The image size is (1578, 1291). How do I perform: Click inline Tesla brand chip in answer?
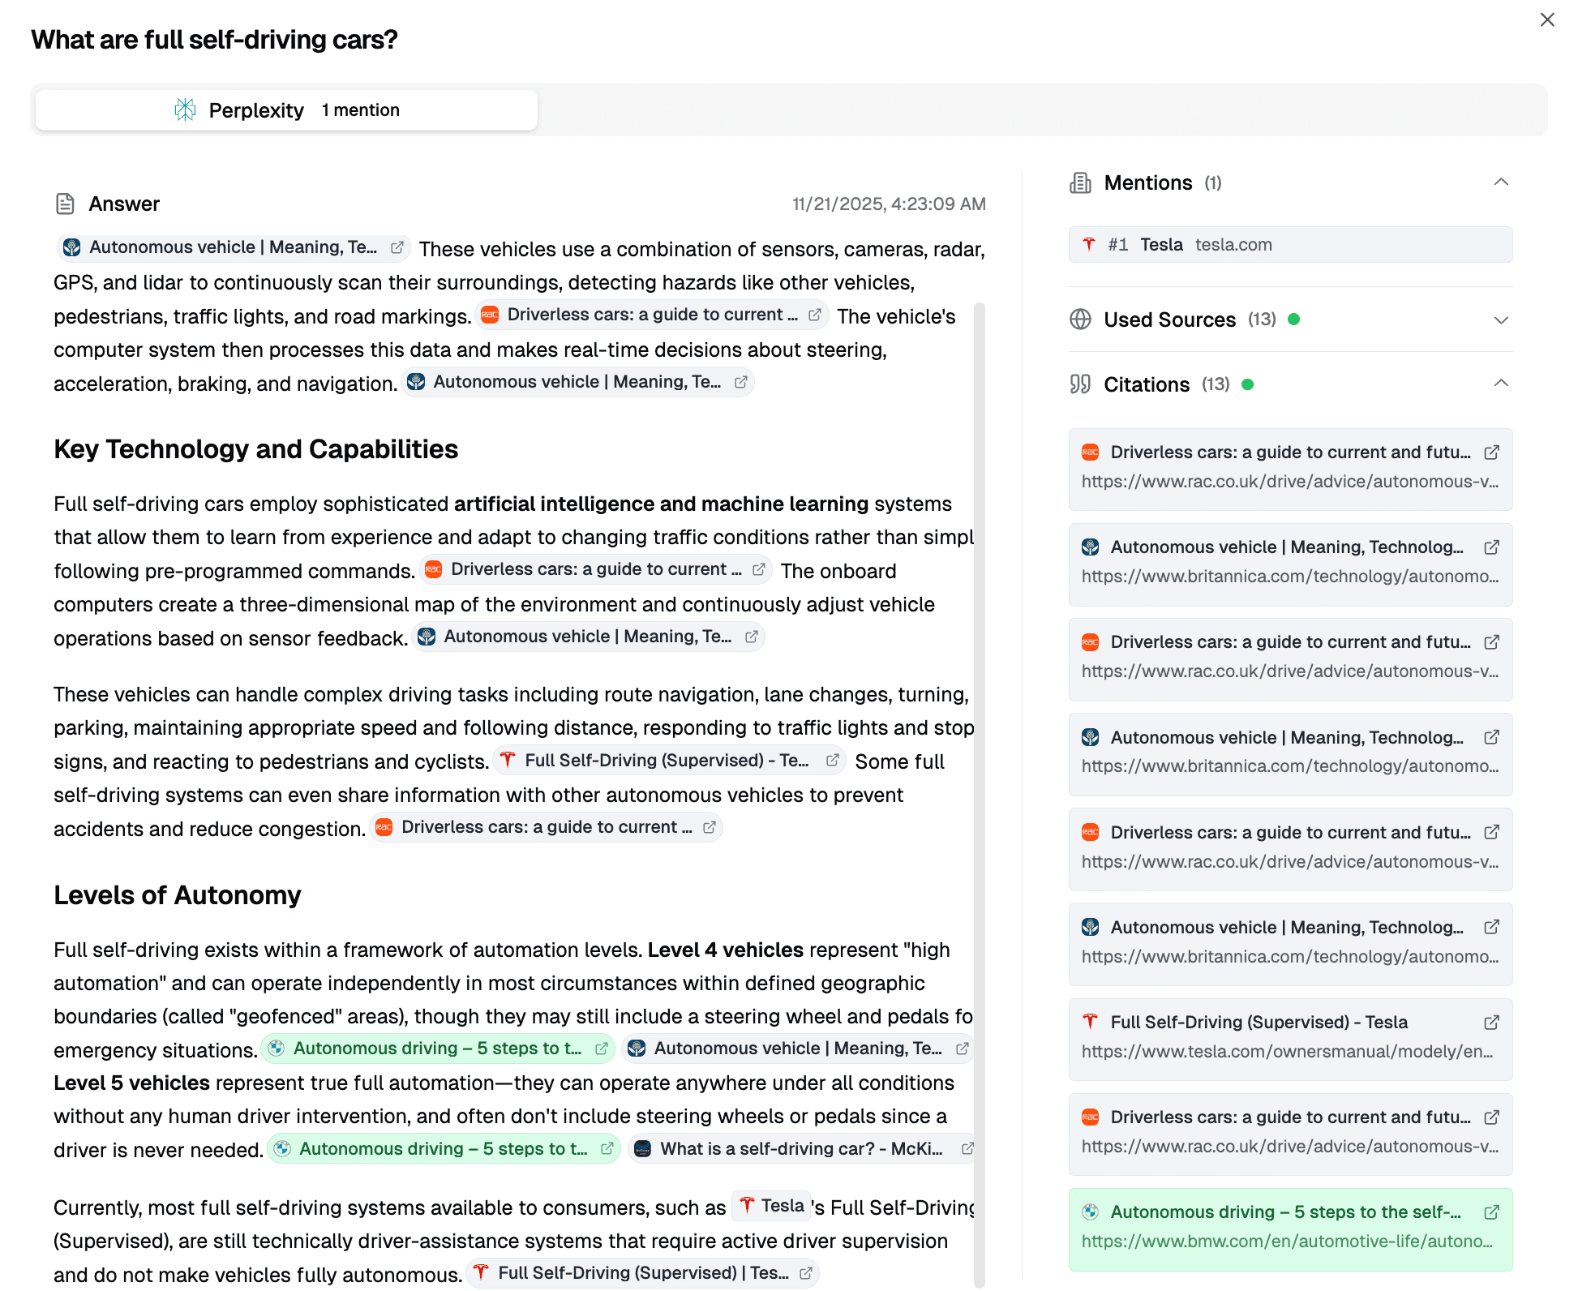[771, 1206]
